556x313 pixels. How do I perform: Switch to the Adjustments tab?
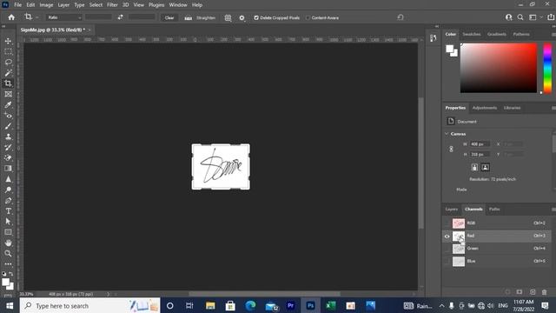pyautogui.click(x=485, y=108)
